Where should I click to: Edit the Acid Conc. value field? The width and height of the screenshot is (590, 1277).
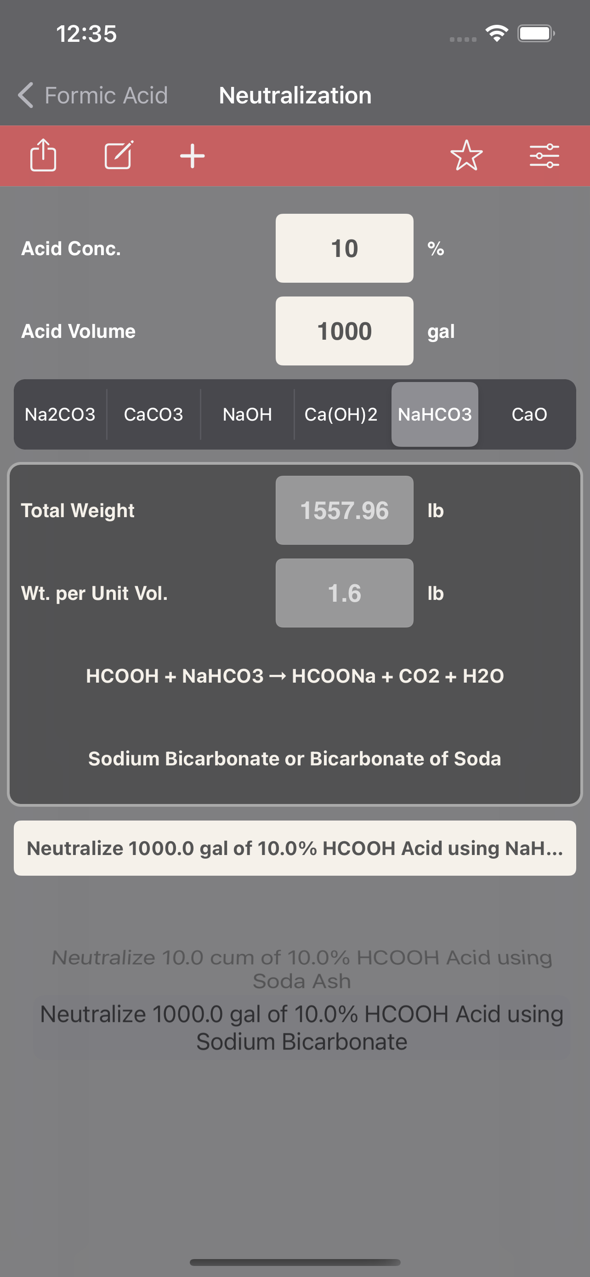(x=344, y=248)
